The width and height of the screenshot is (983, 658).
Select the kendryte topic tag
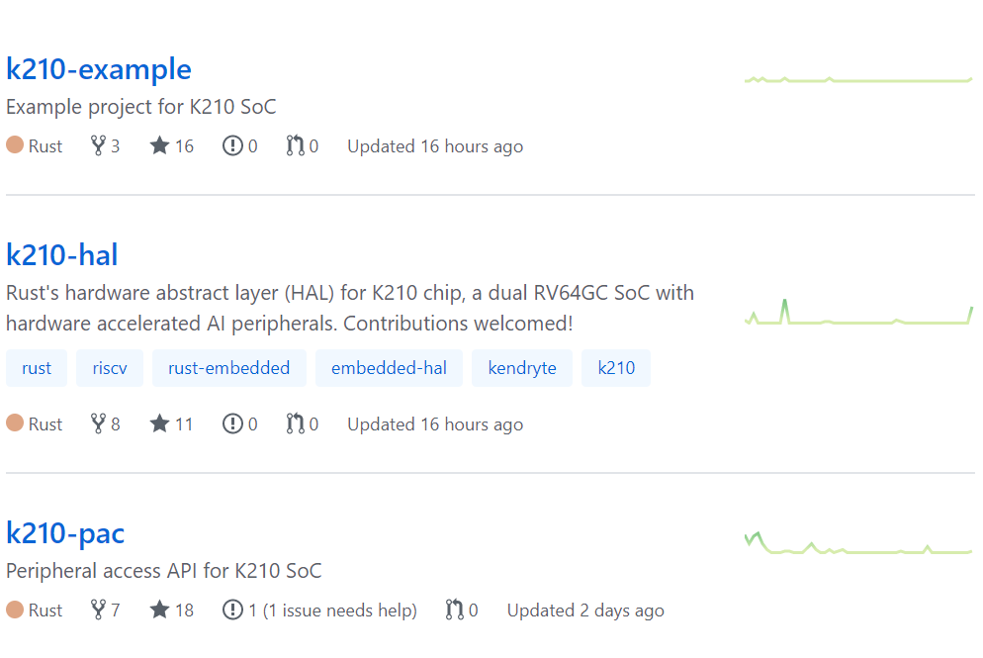(522, 368)
